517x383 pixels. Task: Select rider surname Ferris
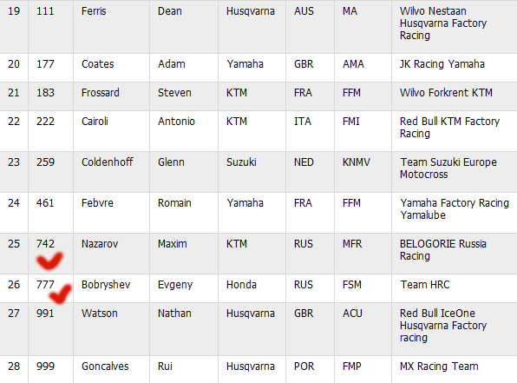click(x=94, y=11)
